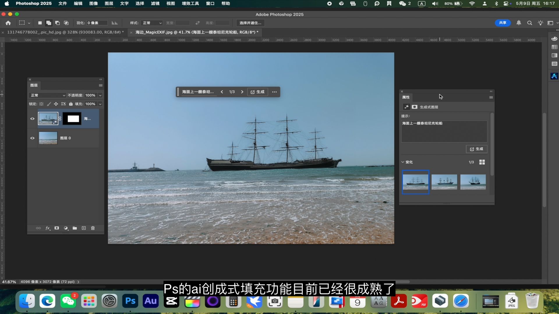The width and height of the screenshot is (559, 314).
Task: Click the 共享 share button
Action: [x=503, y=23]
